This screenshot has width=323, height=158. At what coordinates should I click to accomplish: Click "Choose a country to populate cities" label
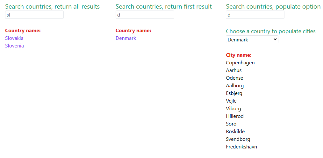coord(271,31)
